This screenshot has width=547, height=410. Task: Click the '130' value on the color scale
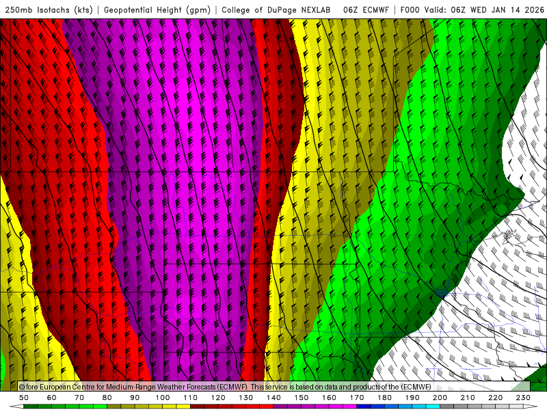pos(246,398)
